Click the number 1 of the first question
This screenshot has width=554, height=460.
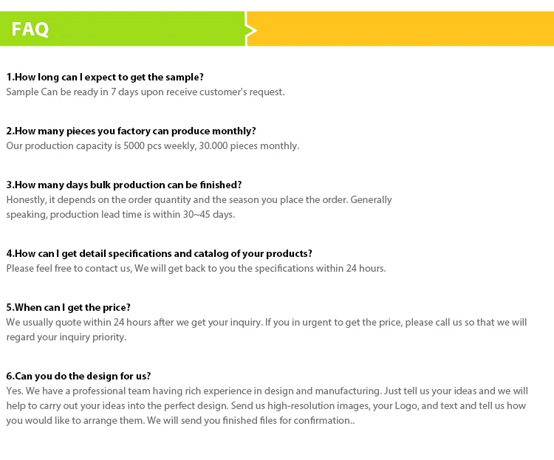click(10, 77)
